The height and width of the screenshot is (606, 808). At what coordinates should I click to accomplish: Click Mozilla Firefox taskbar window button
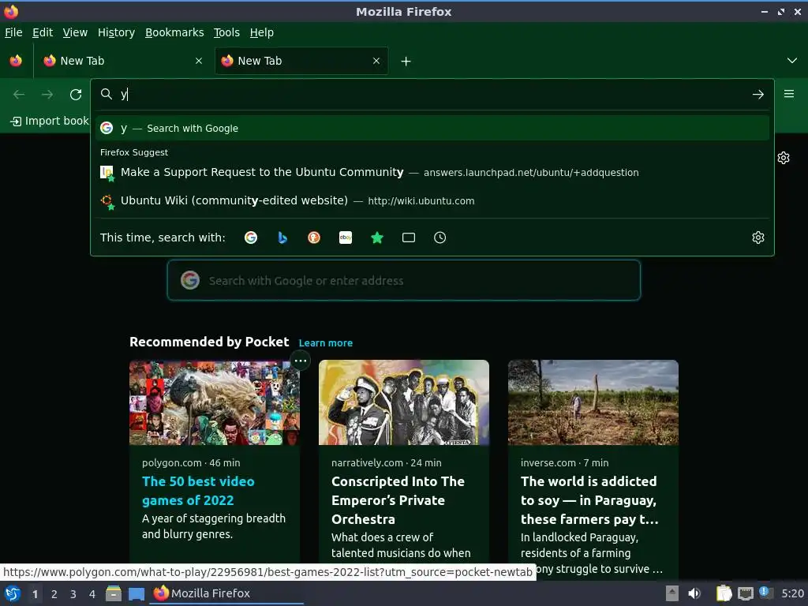pos(226,593)
